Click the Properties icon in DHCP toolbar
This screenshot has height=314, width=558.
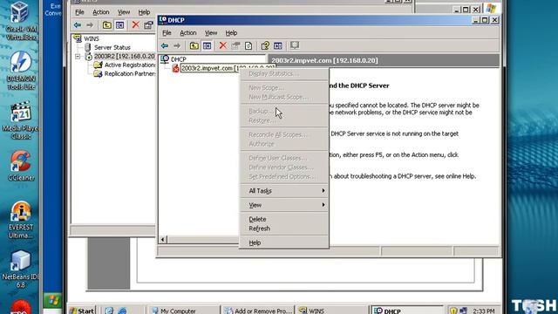235,45
